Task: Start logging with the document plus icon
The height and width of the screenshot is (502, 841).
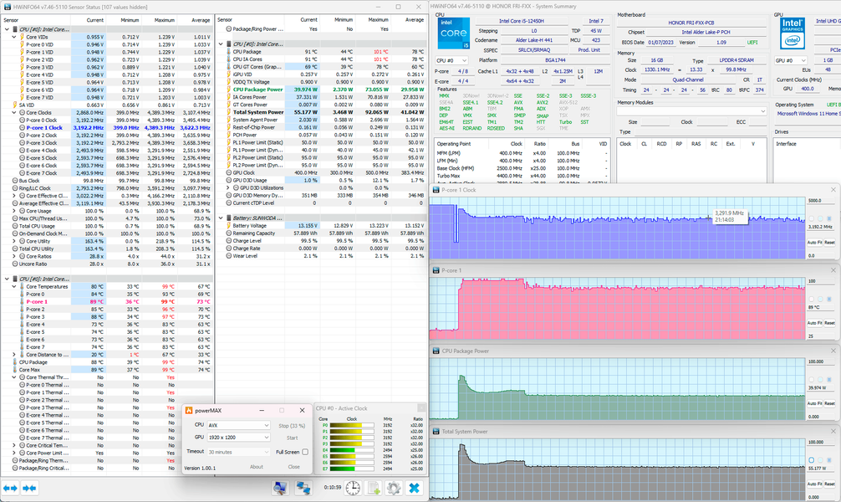Action: point(374,488)
